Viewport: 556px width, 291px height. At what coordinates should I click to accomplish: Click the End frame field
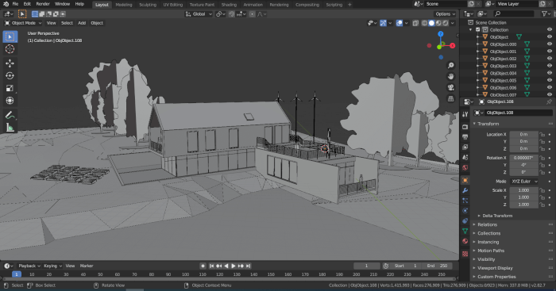437,266
